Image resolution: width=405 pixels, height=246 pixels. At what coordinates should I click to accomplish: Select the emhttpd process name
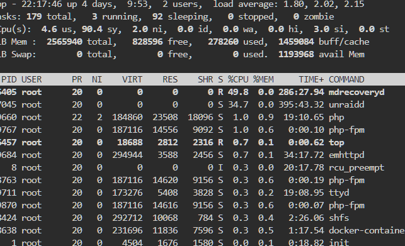(346, 155)
